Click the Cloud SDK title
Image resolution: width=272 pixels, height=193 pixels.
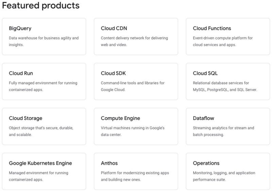[113, 73]
